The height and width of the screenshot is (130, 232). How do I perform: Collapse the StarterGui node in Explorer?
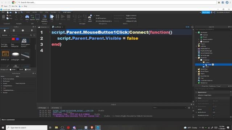pos(196,58)
